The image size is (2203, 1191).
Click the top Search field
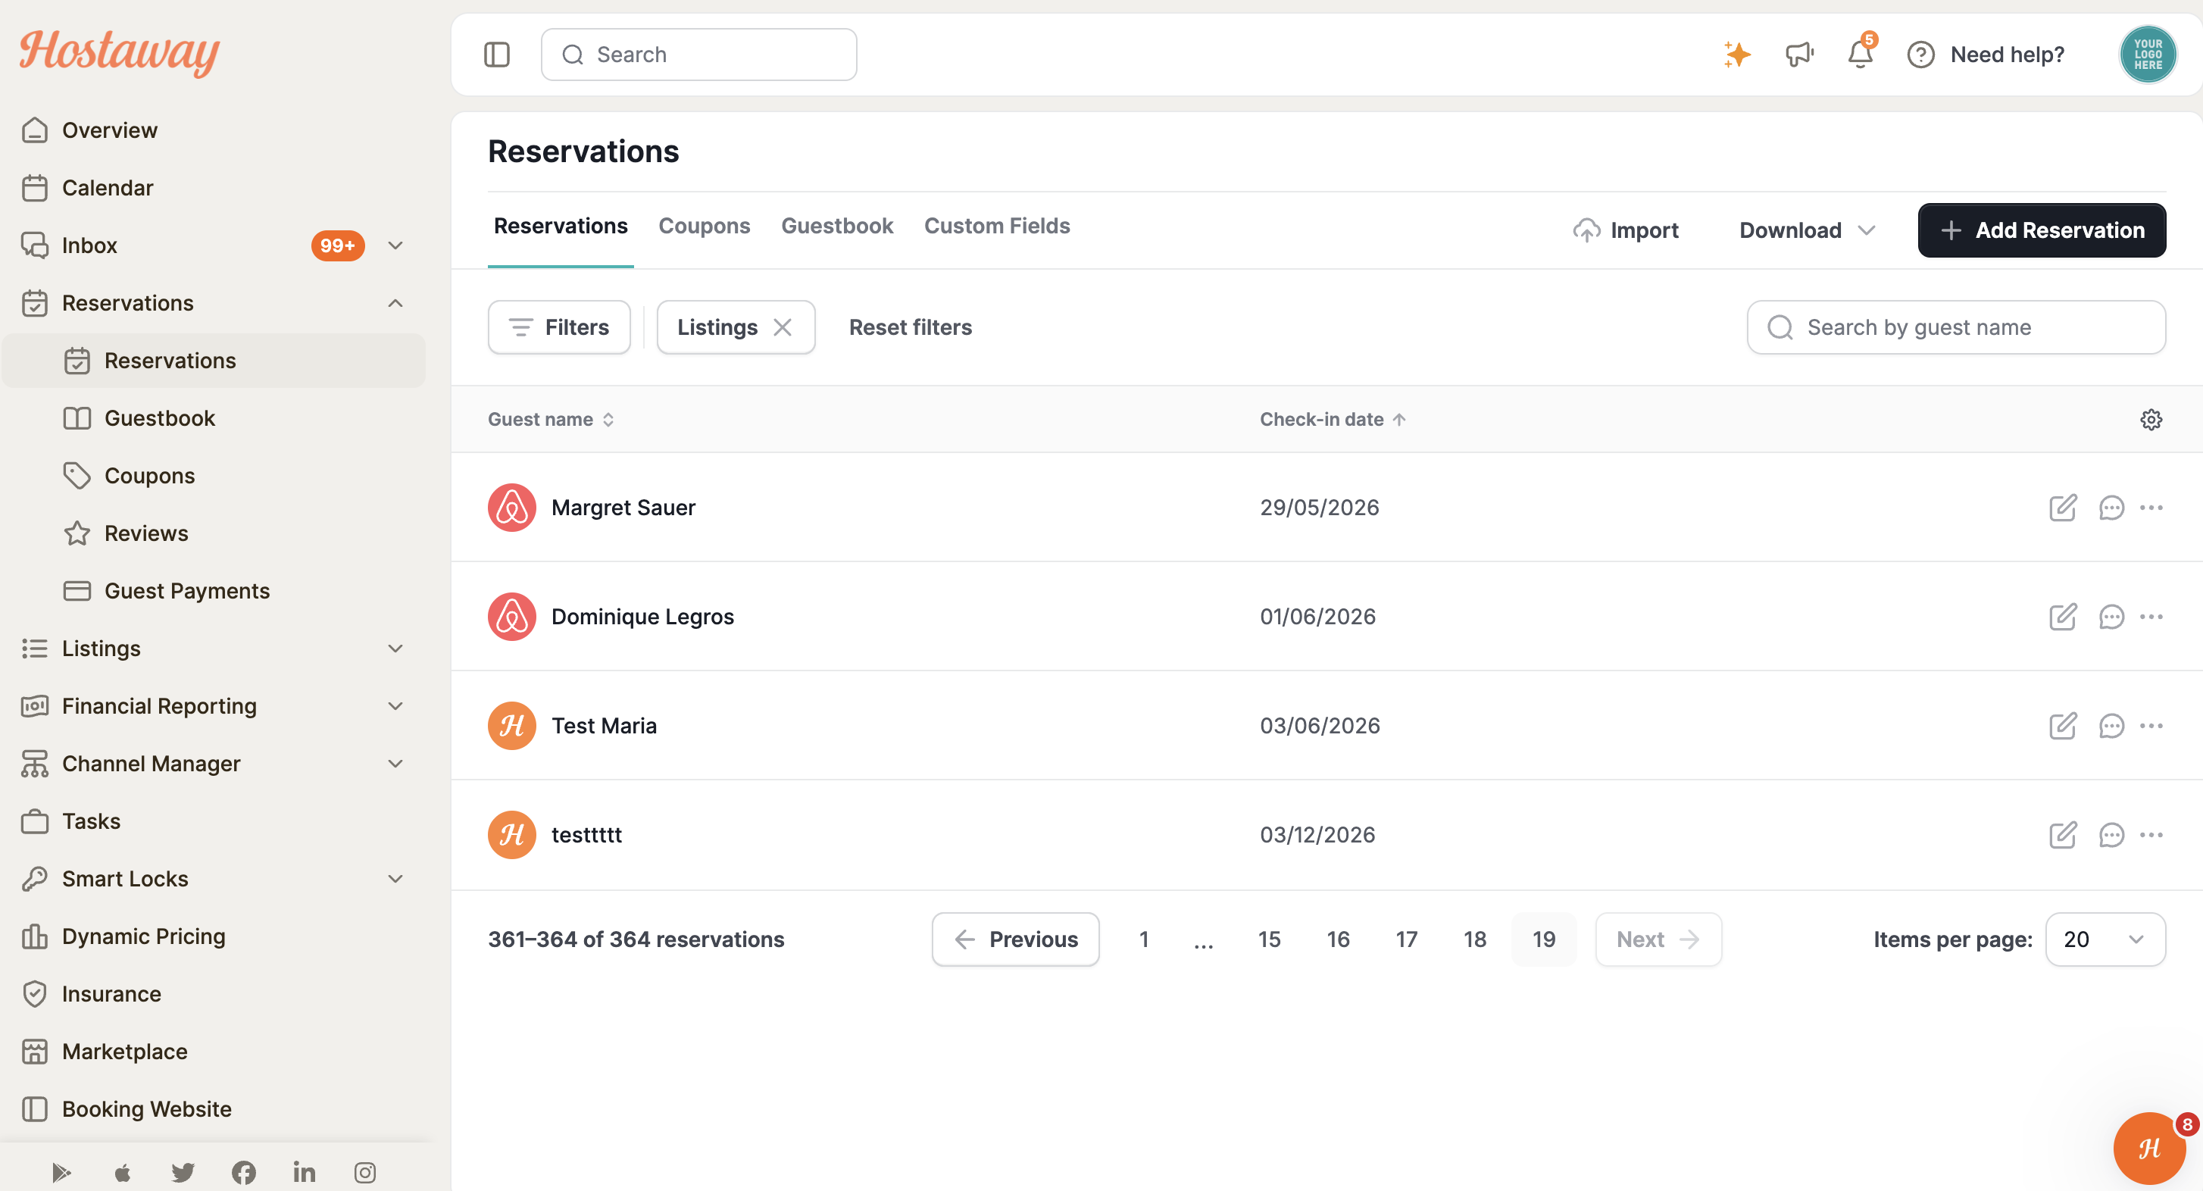698,55
